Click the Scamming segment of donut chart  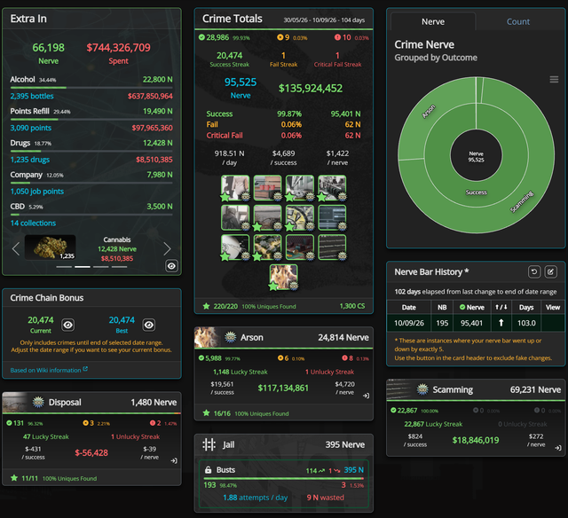pyautogui.click(x=522, y=201)
